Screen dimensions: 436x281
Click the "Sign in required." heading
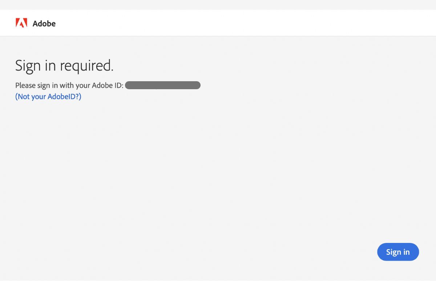pyautogui.click(x=64, y=66)
